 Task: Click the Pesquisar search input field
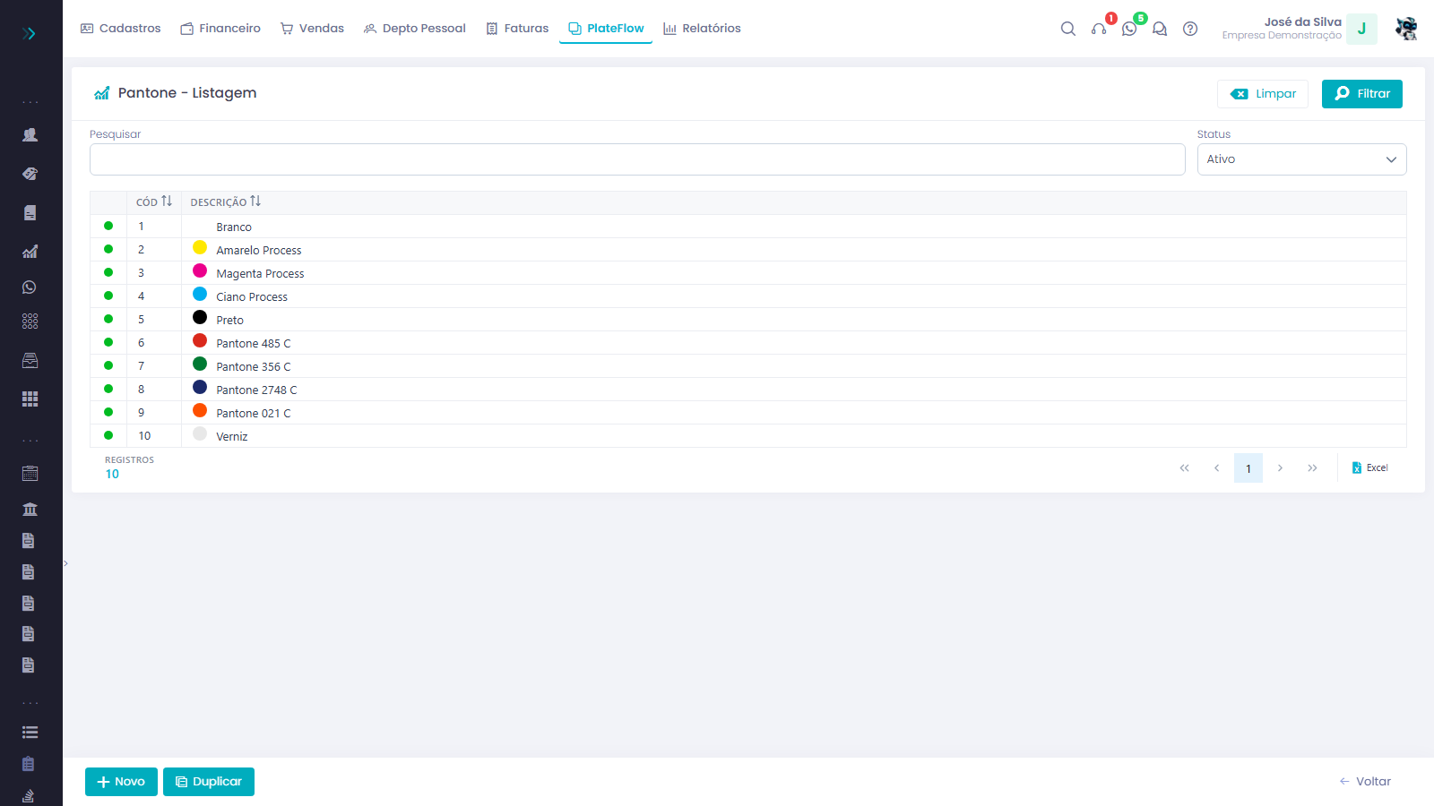[637, 159]
